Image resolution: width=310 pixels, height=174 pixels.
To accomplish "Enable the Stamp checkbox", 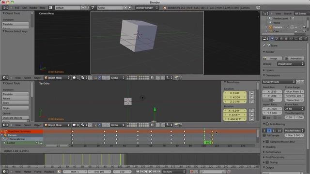I will (267, 162).
